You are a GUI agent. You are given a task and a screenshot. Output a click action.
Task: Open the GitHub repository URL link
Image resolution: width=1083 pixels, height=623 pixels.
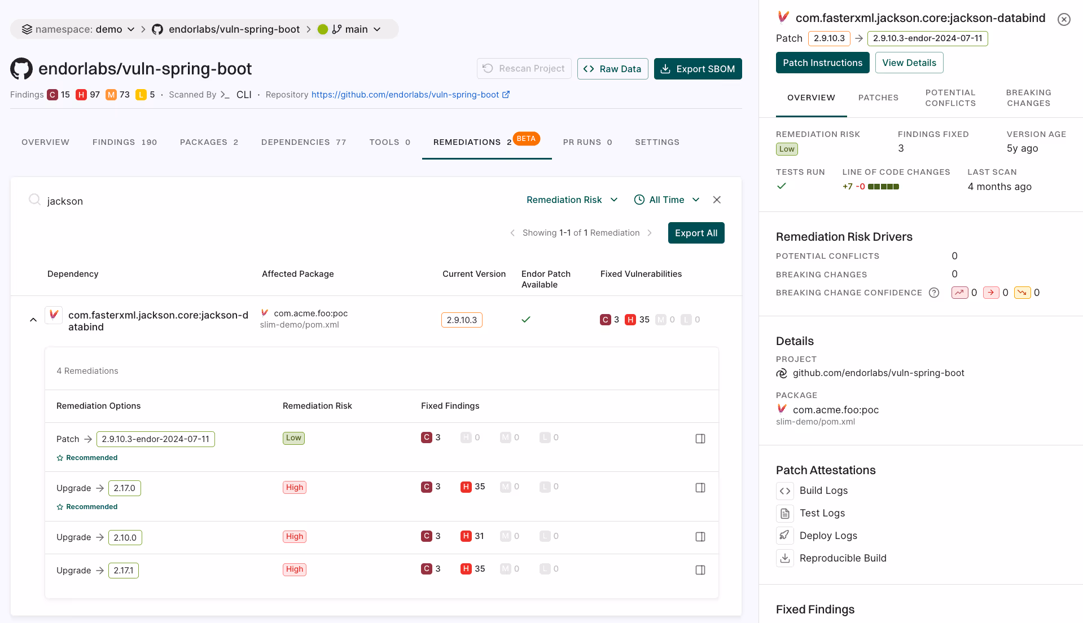tap(405, 95)
